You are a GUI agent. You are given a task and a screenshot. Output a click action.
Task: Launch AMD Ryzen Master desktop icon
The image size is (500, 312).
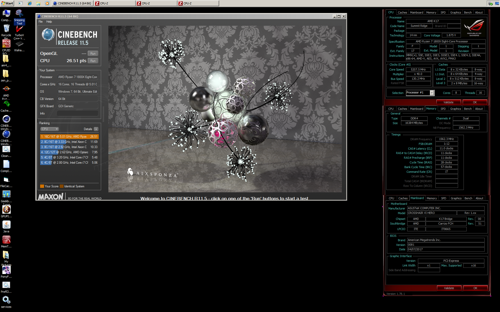(6, 92)
